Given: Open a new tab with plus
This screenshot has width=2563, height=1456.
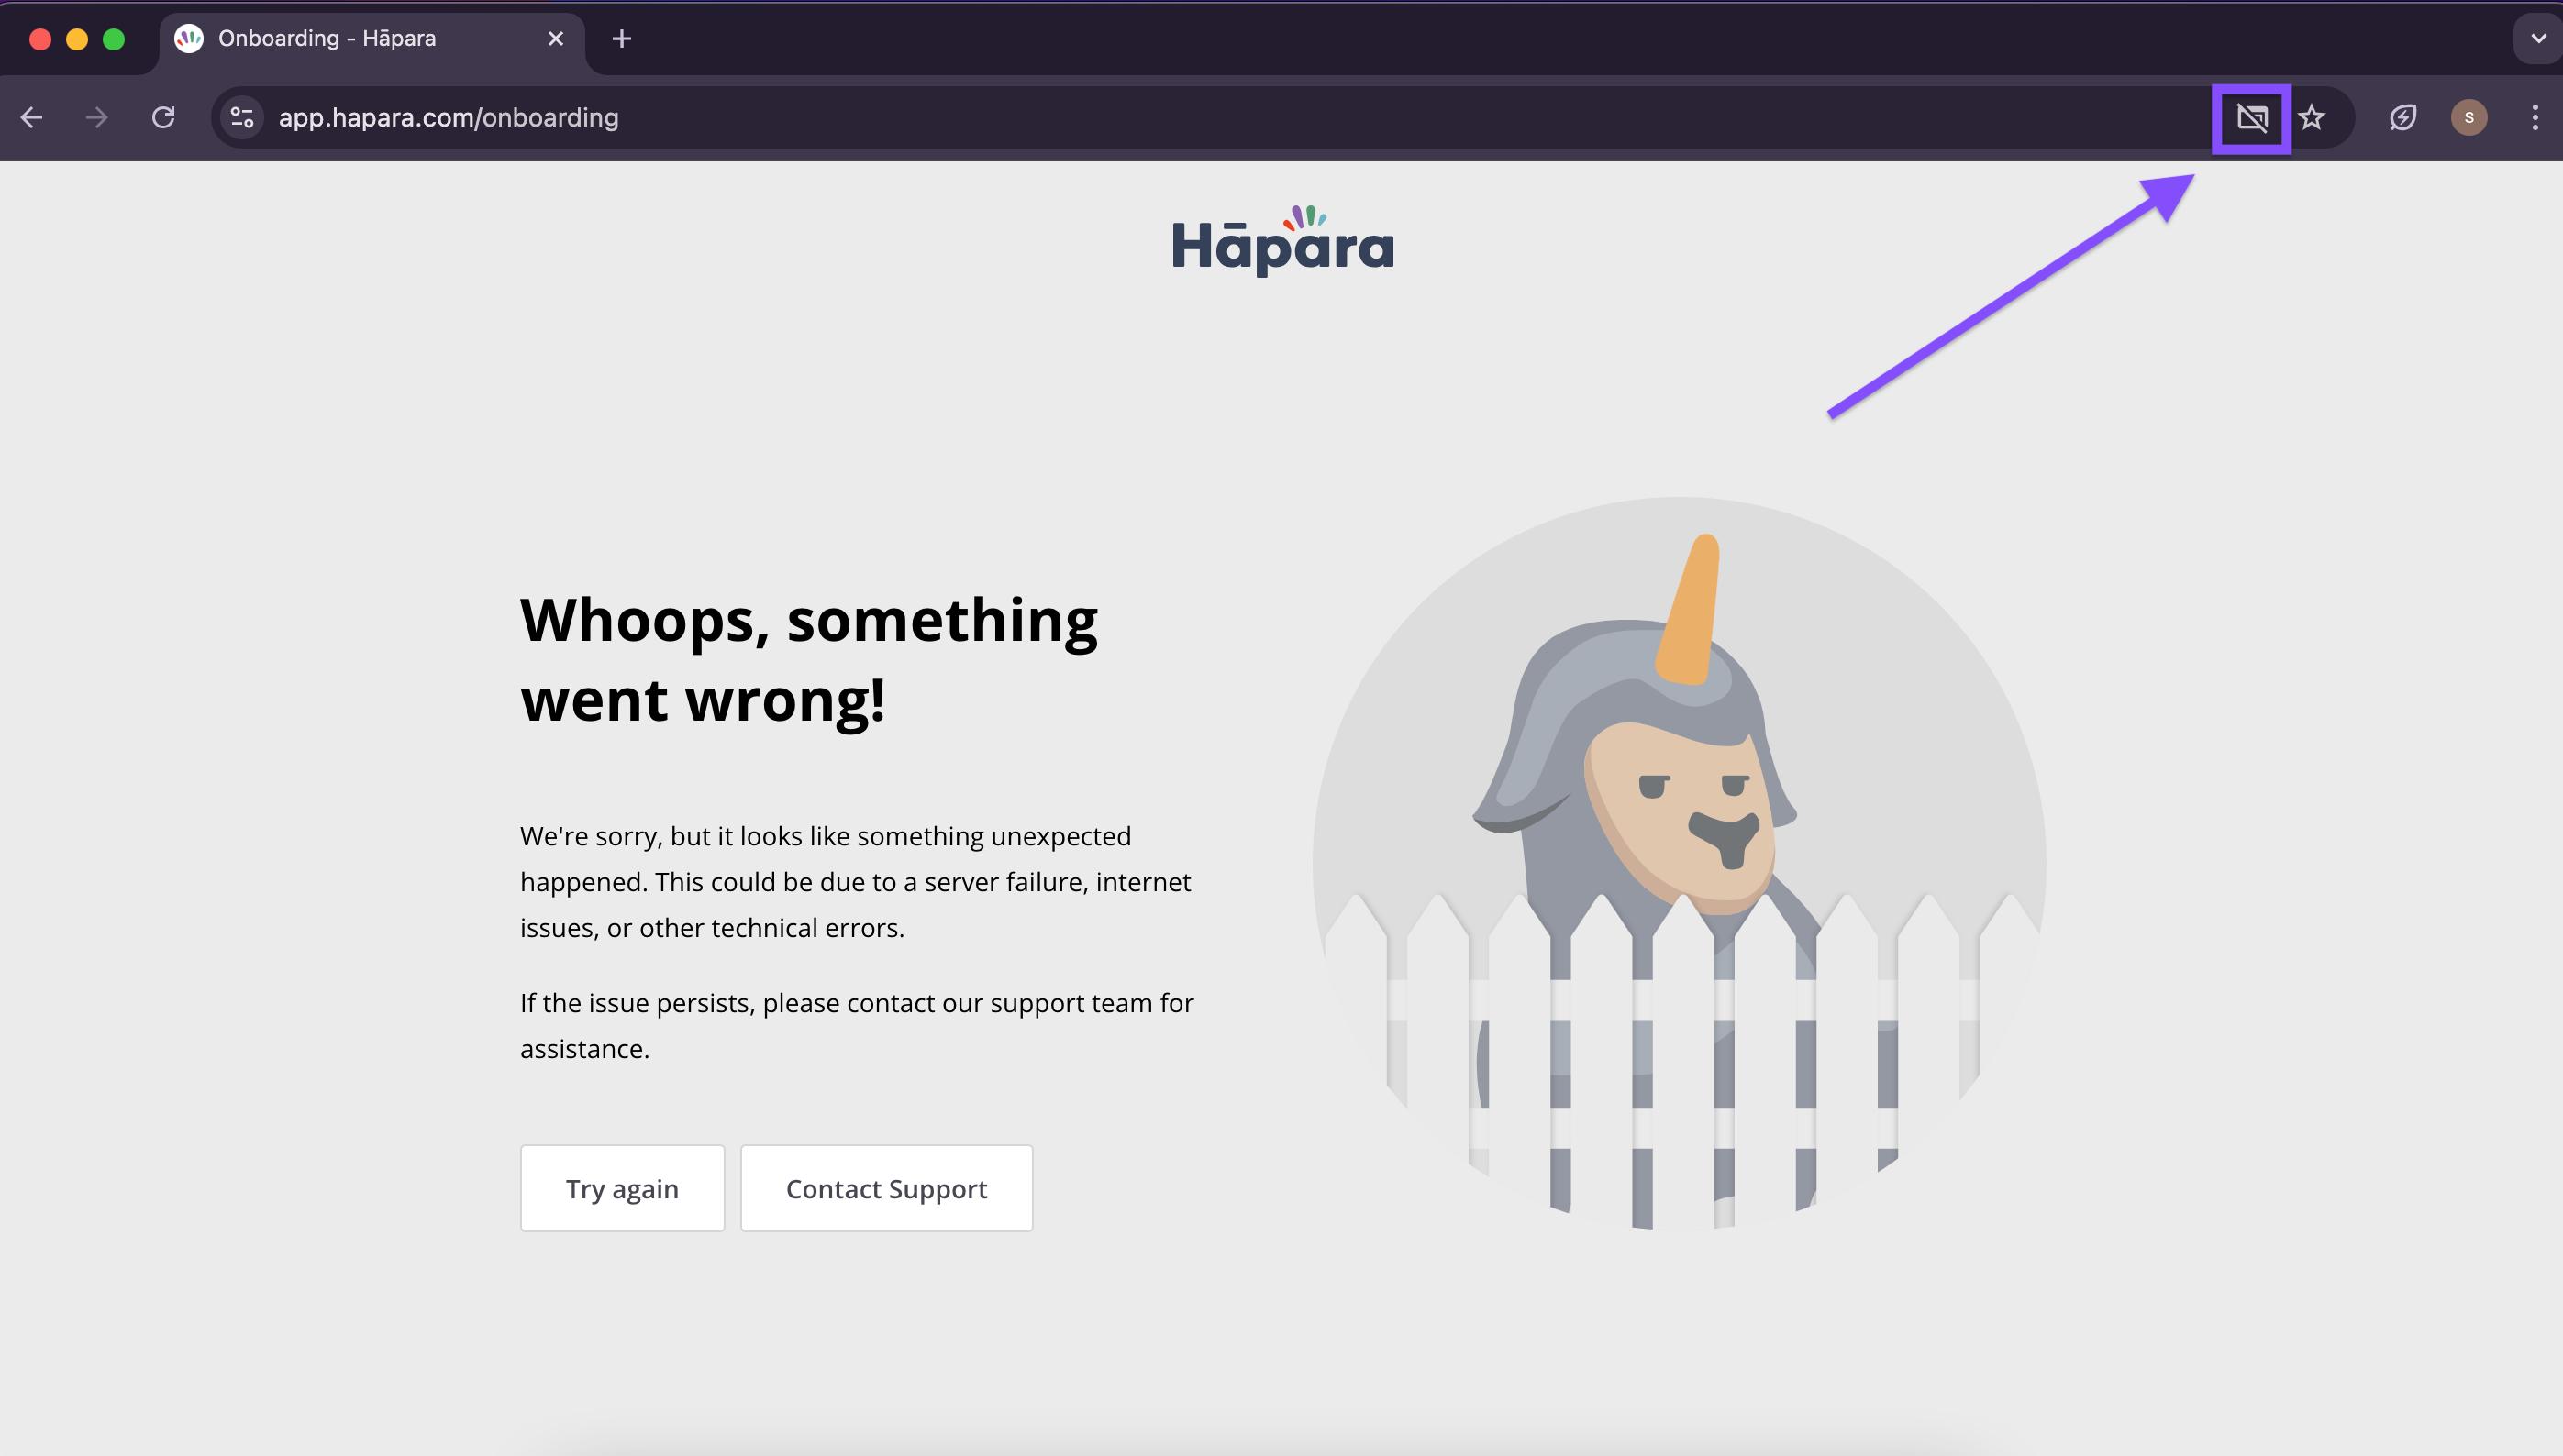Looking at the screenshot, I should tap(621, 39).
